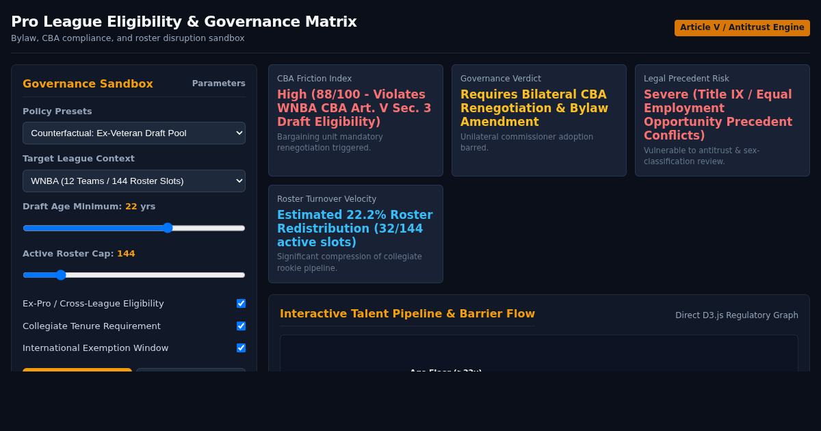The width and height of the screenshot is (821, 431).
Task: Click Interactive Talent Pipeline & Barrier Flow heading
Action: click(408, 313)
